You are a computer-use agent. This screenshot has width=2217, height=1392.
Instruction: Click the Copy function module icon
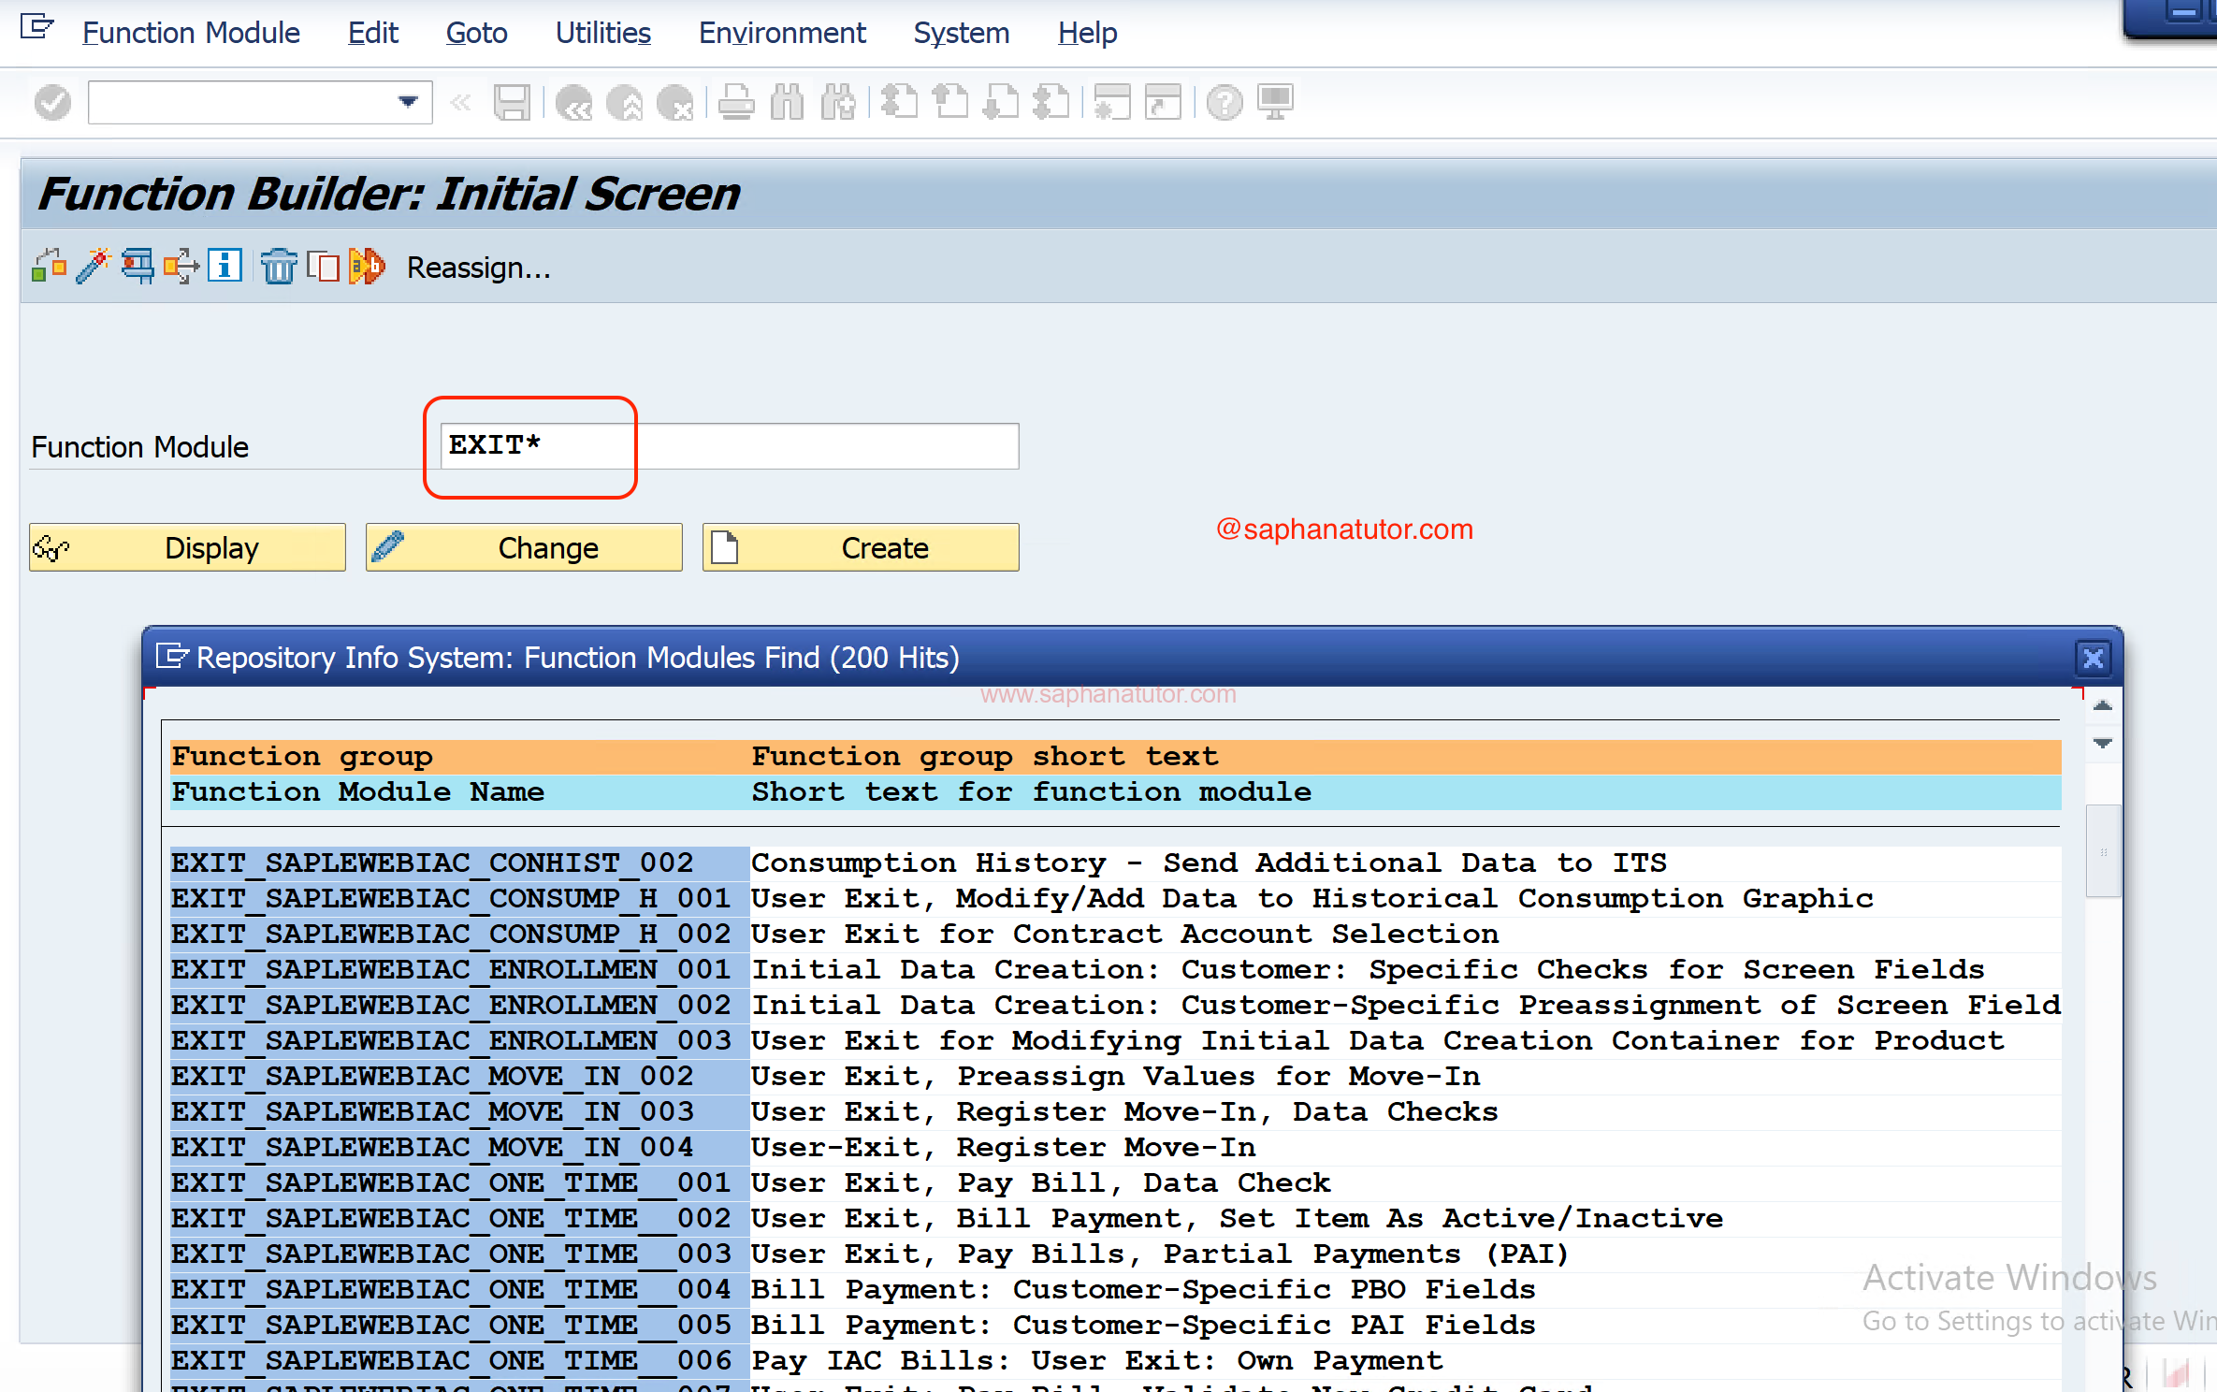[323, 267]
